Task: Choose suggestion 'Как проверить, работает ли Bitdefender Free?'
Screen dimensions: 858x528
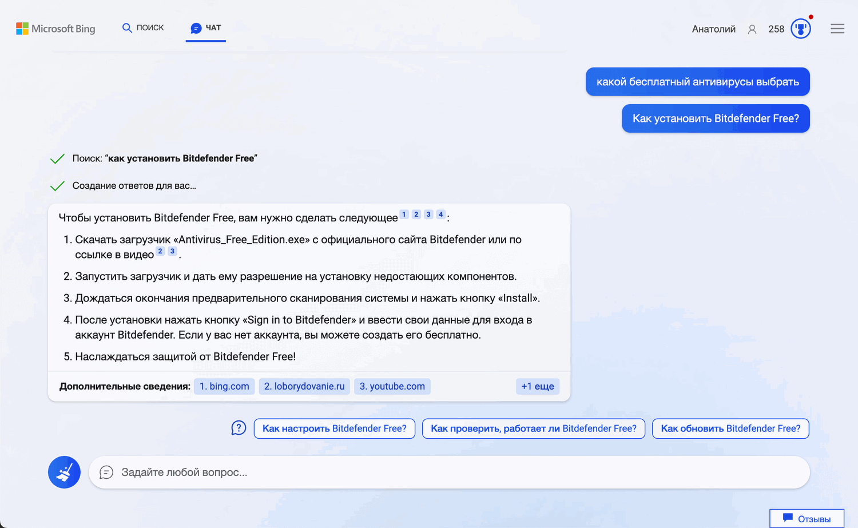Action: point(534,428)
